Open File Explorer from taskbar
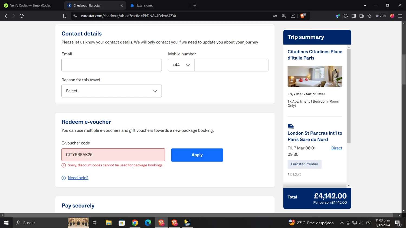The image size is (406, 228). (x=109, y=223)
